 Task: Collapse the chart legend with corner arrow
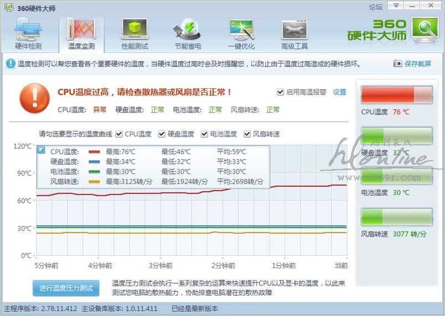click(x=42, y=150)
